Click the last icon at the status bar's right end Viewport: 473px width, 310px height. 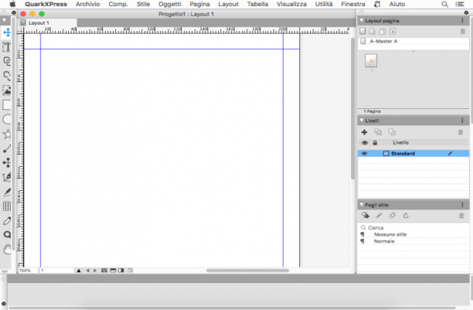[x=130, y=271]
